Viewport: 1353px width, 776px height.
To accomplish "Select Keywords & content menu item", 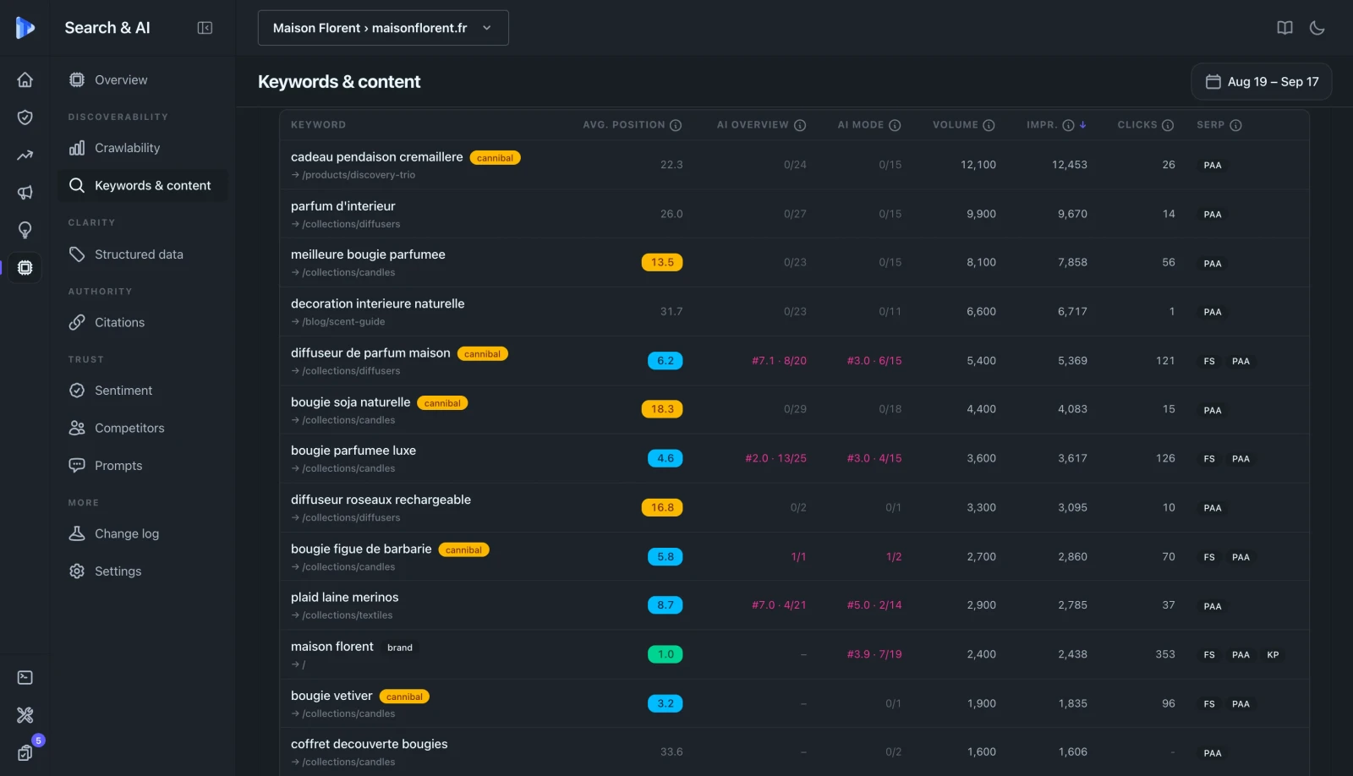I will (143, 185).
